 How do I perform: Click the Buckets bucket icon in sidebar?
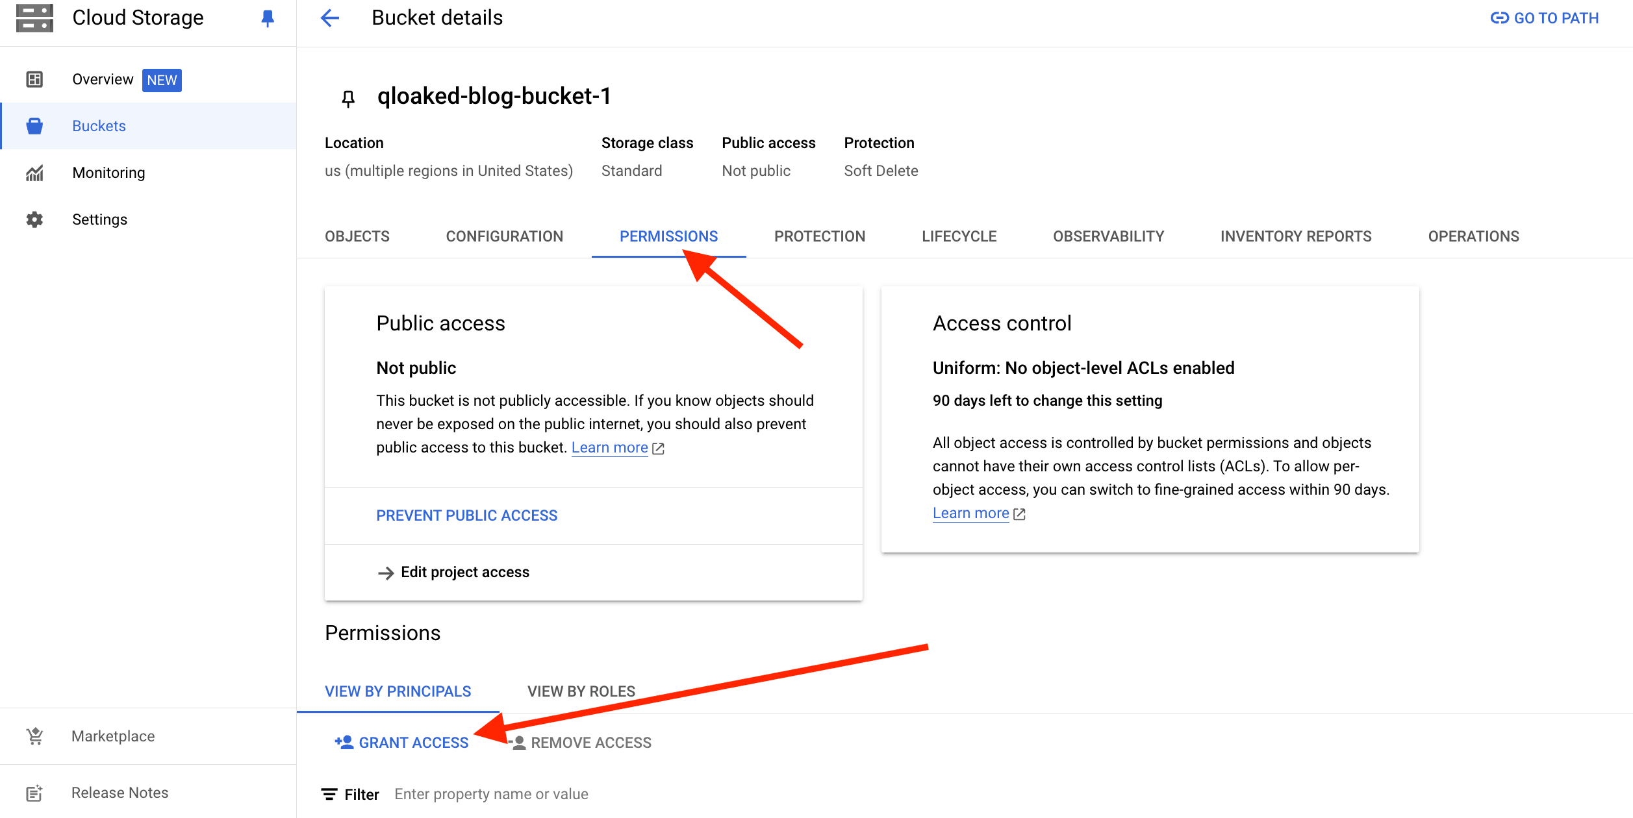34,126
